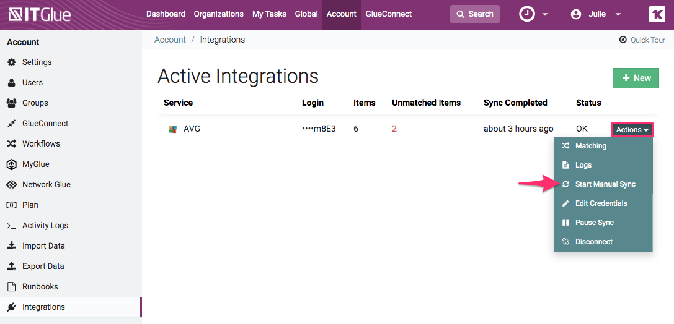The image size is (674, 324).
Task: Click the OK status value
Action: [x=582, y=129]
